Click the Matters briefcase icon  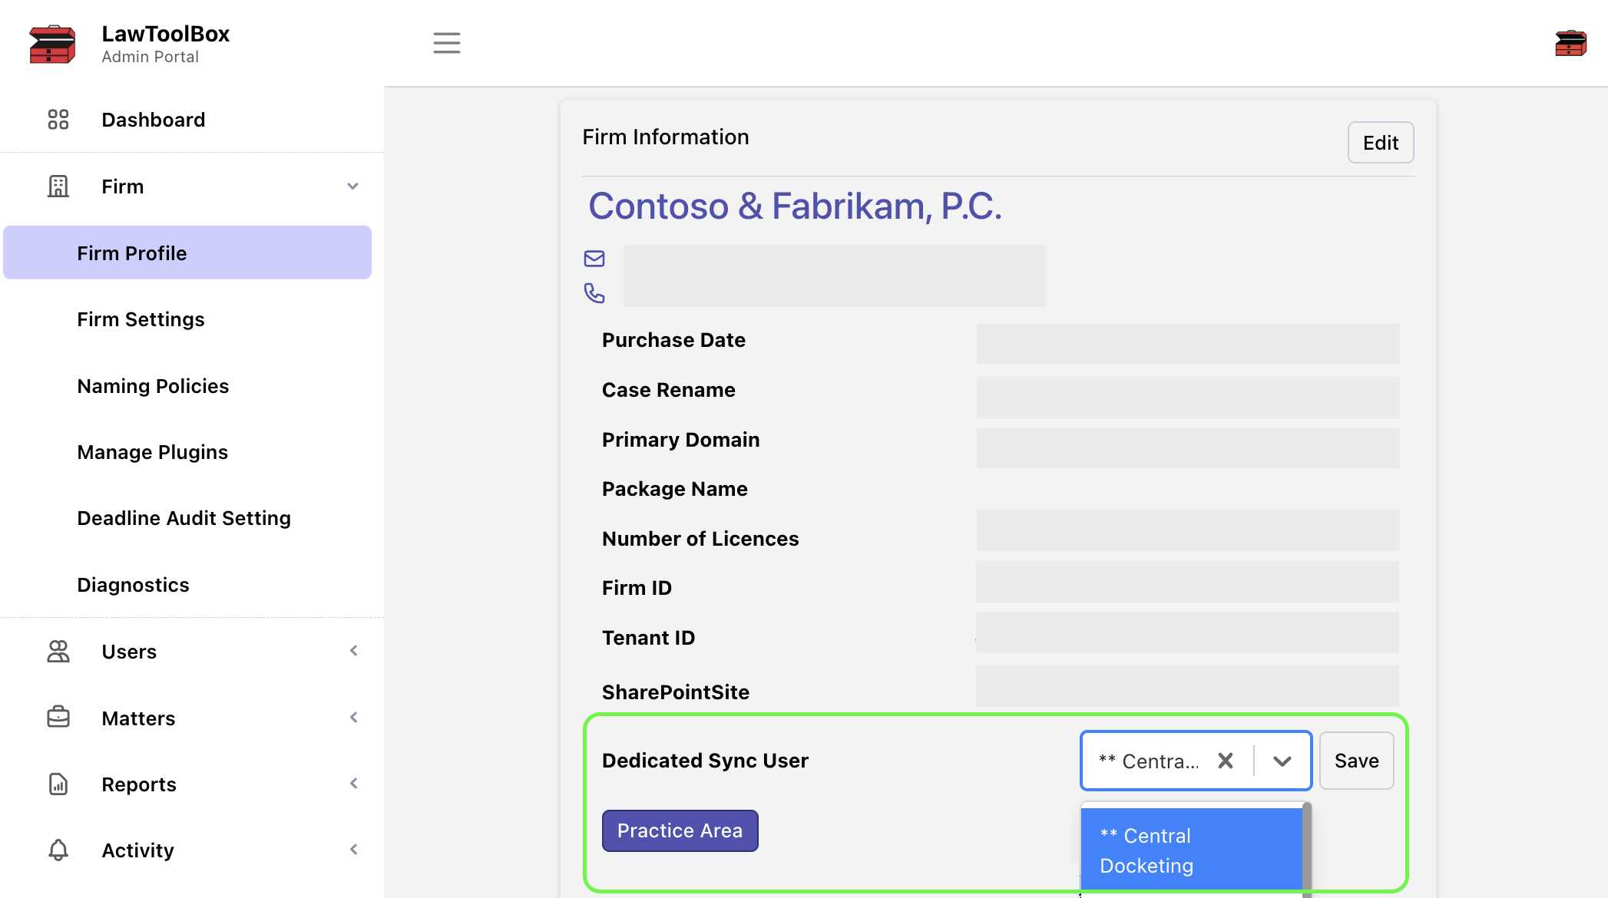(x=58, y=718)
